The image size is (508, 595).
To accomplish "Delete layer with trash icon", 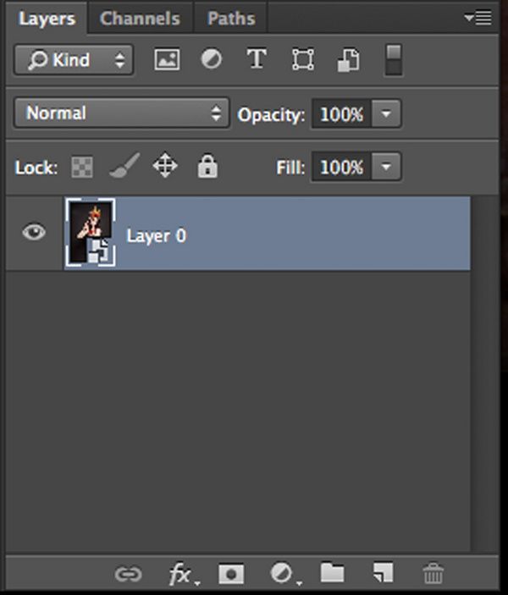I will point(433,575).
